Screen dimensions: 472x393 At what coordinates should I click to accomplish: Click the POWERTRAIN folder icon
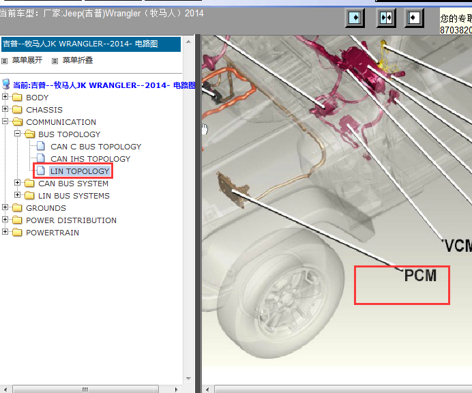coord(17,232)
